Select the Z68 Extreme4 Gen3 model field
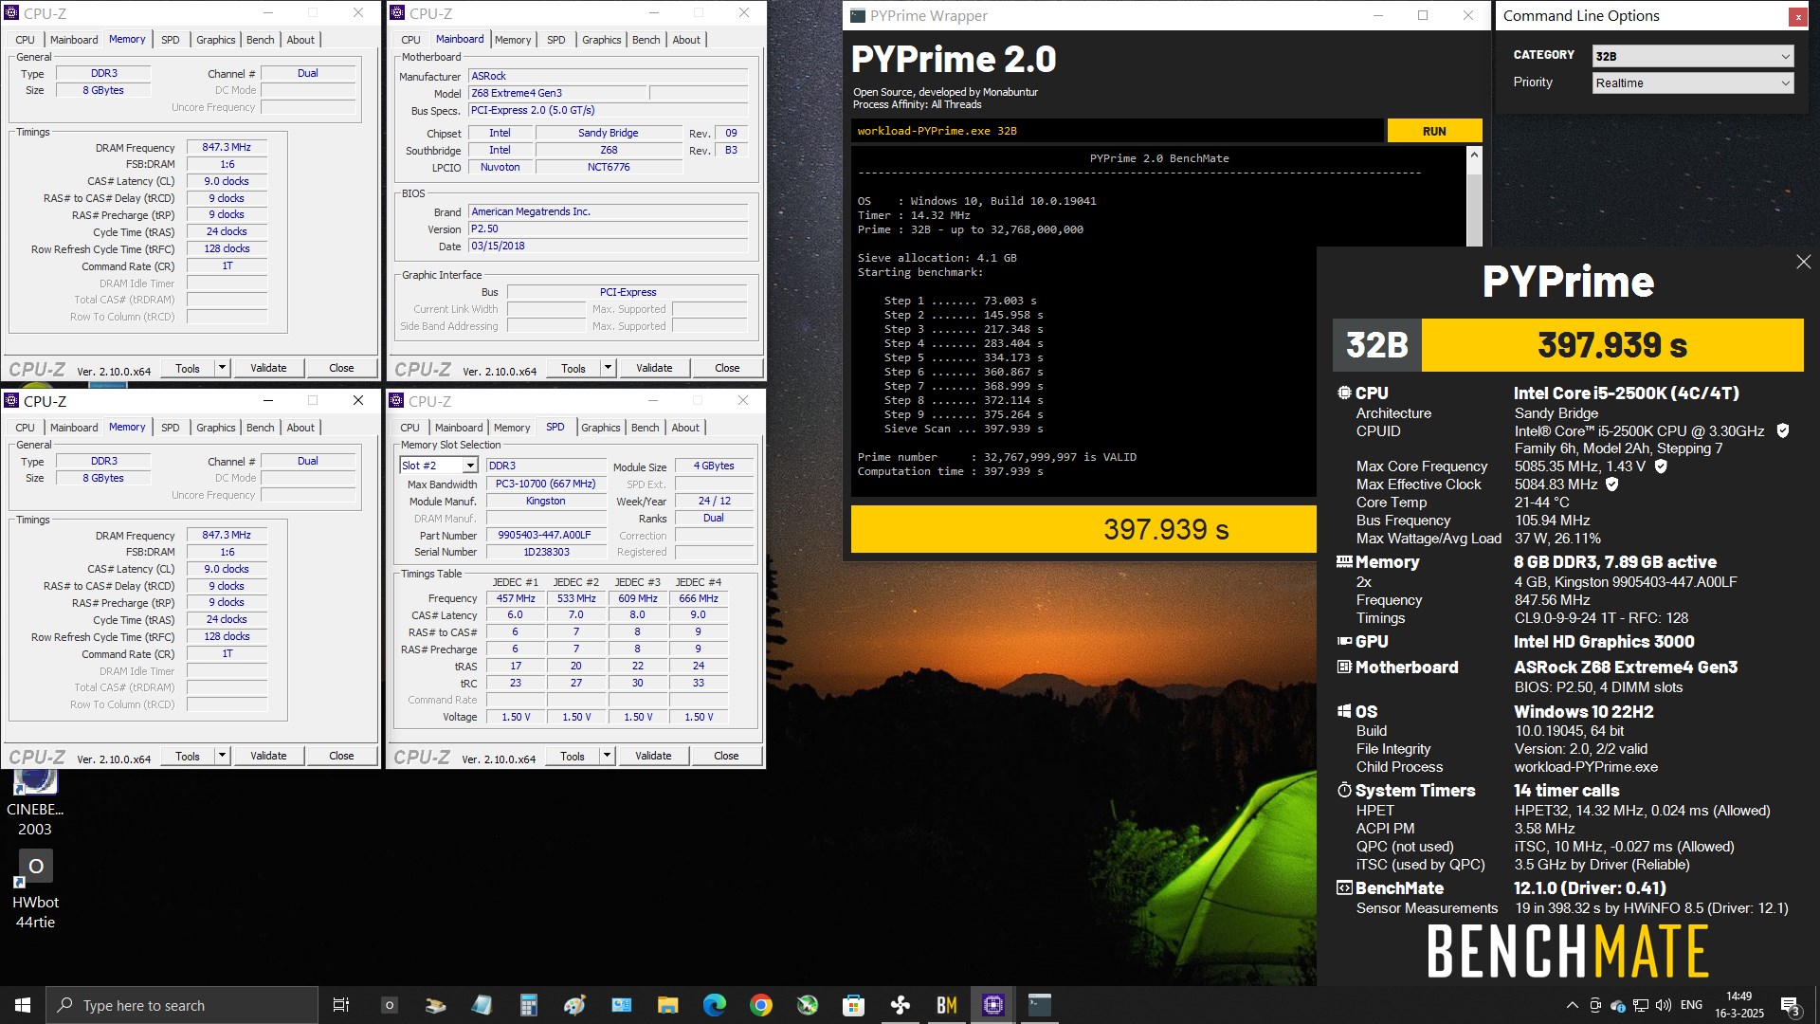 tap(557, 93)
